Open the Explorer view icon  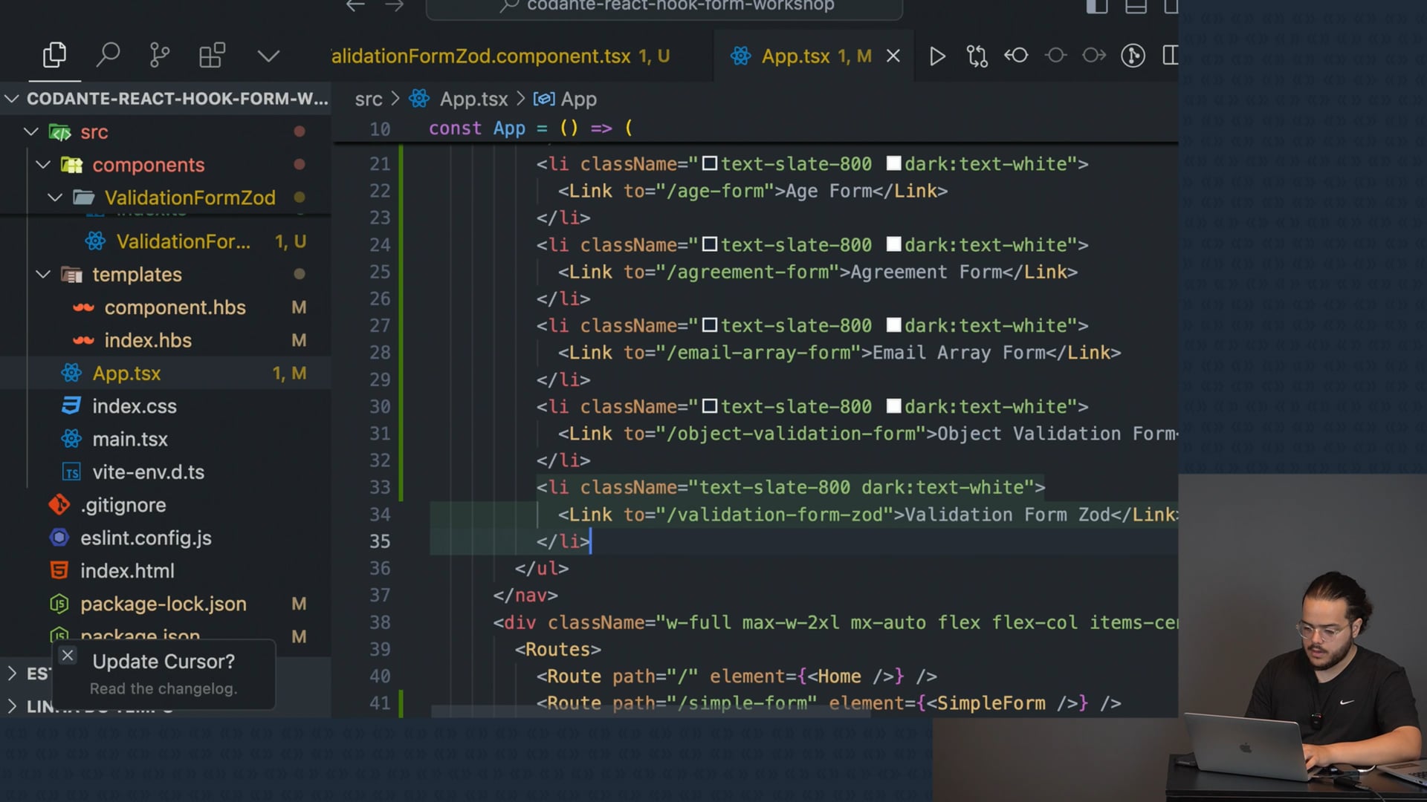(x=54, y=55)
